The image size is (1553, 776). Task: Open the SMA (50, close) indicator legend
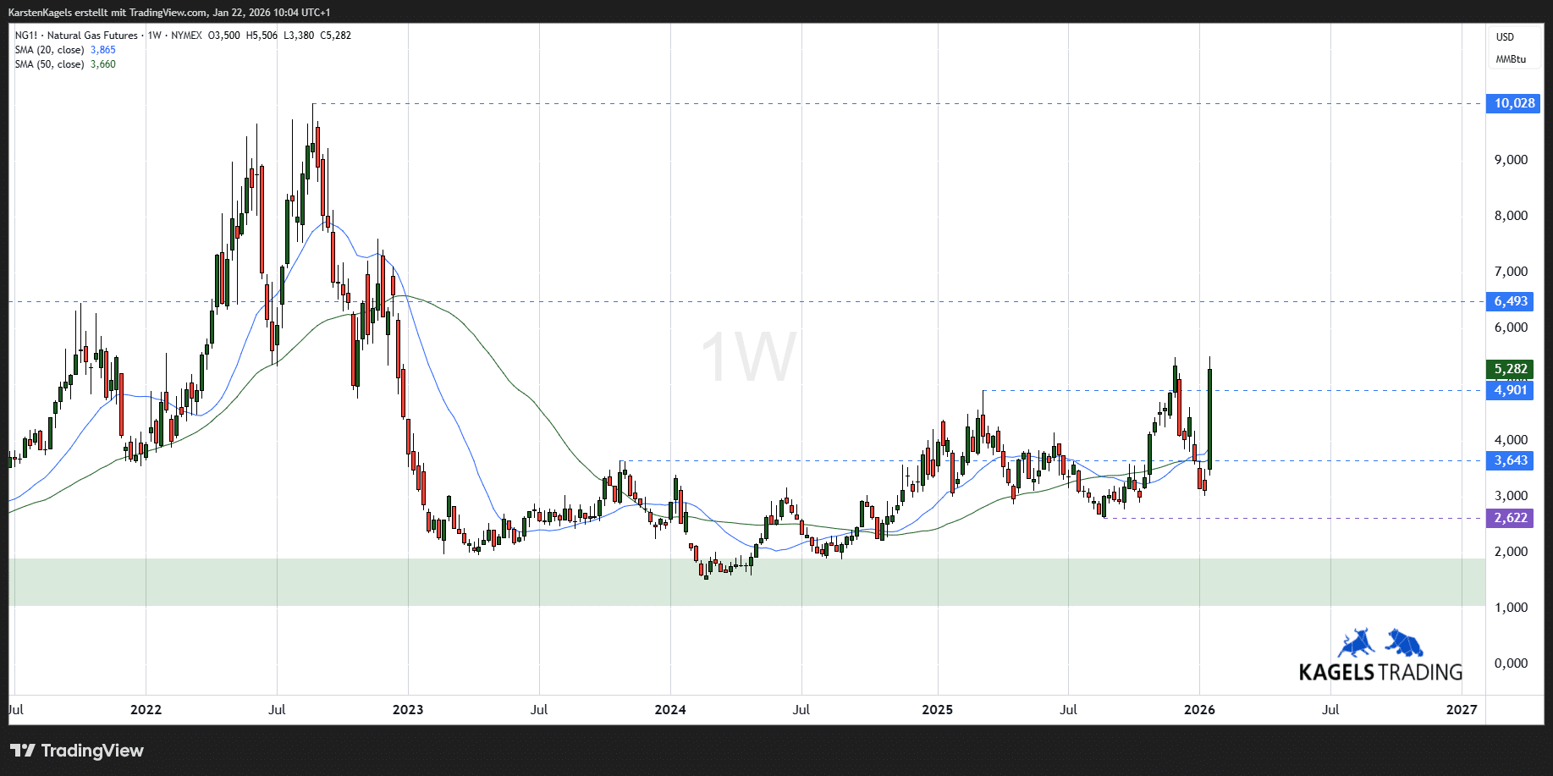click(49, 64)
